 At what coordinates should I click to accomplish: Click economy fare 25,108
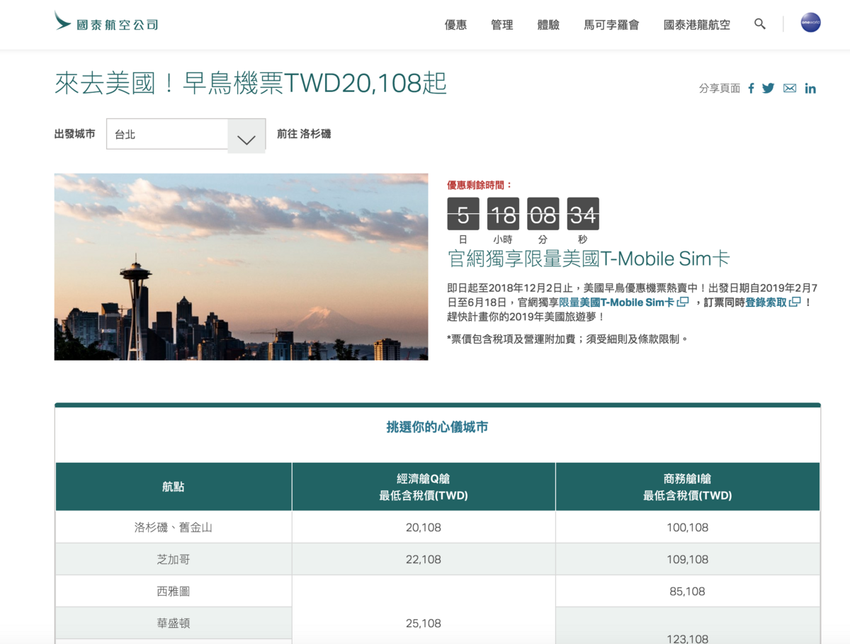424,623
